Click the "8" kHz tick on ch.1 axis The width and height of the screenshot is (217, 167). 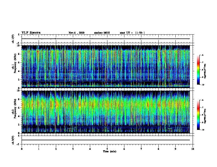(19, 54)
